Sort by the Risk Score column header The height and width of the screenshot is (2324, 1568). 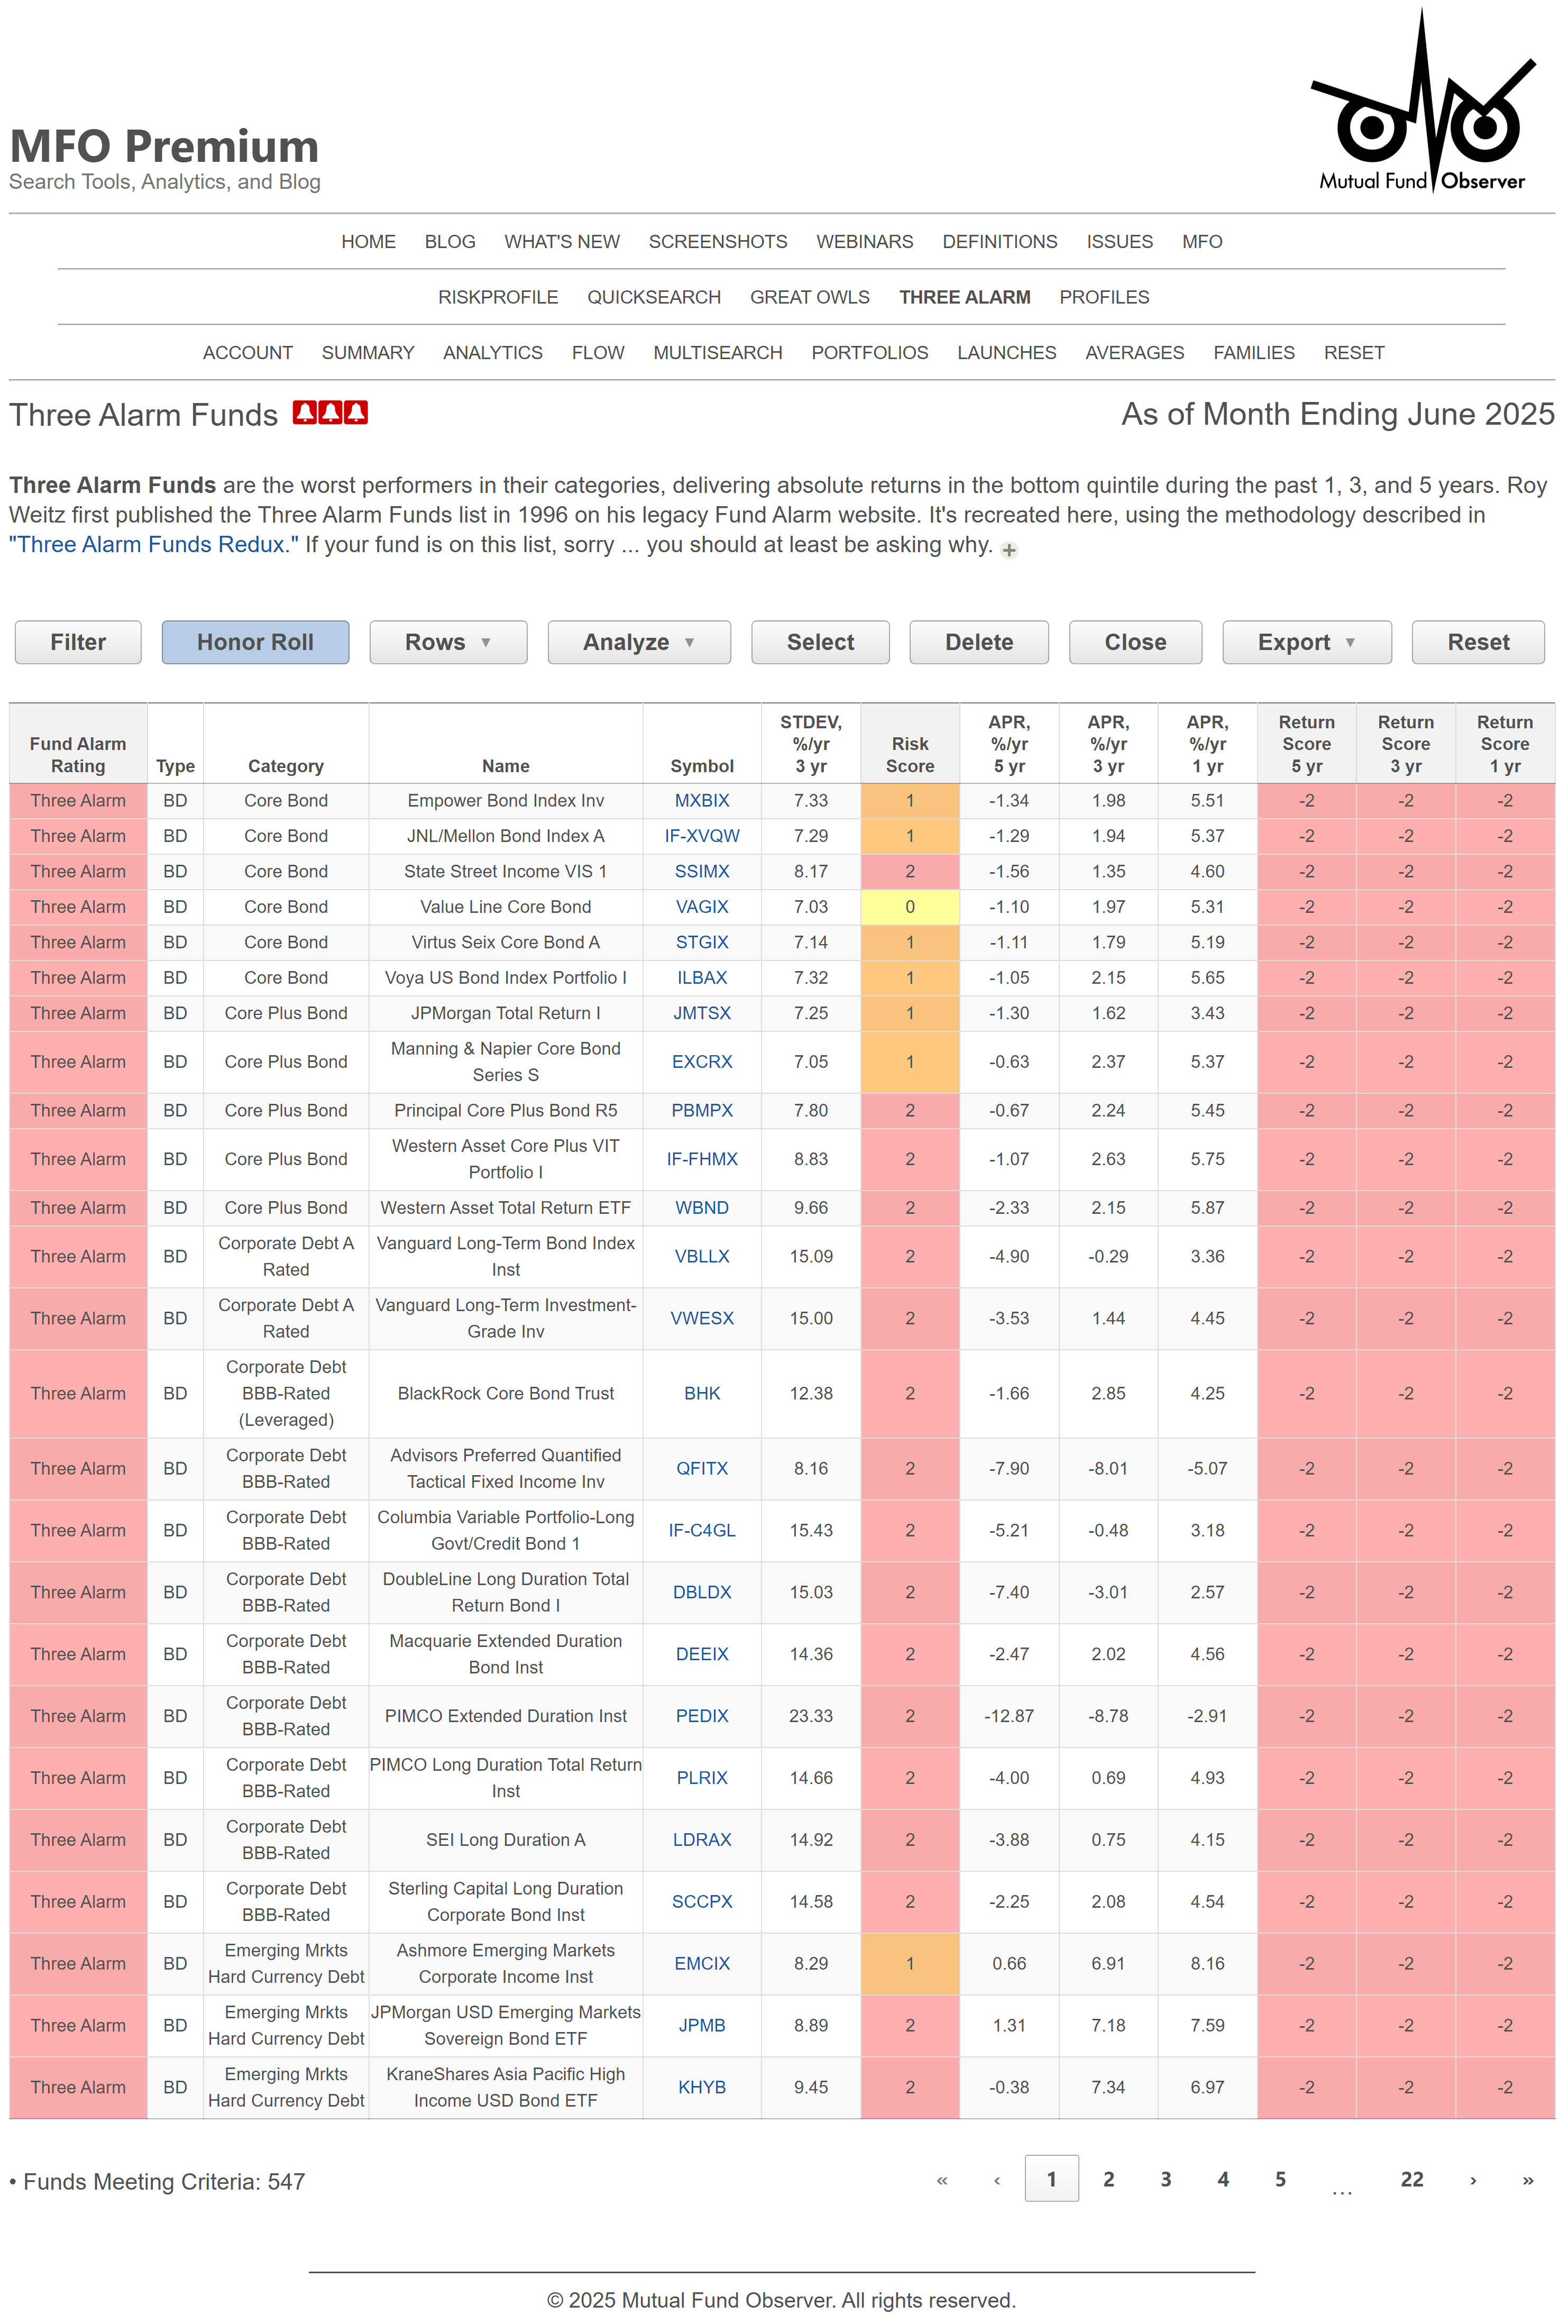(x=909, y=755)
